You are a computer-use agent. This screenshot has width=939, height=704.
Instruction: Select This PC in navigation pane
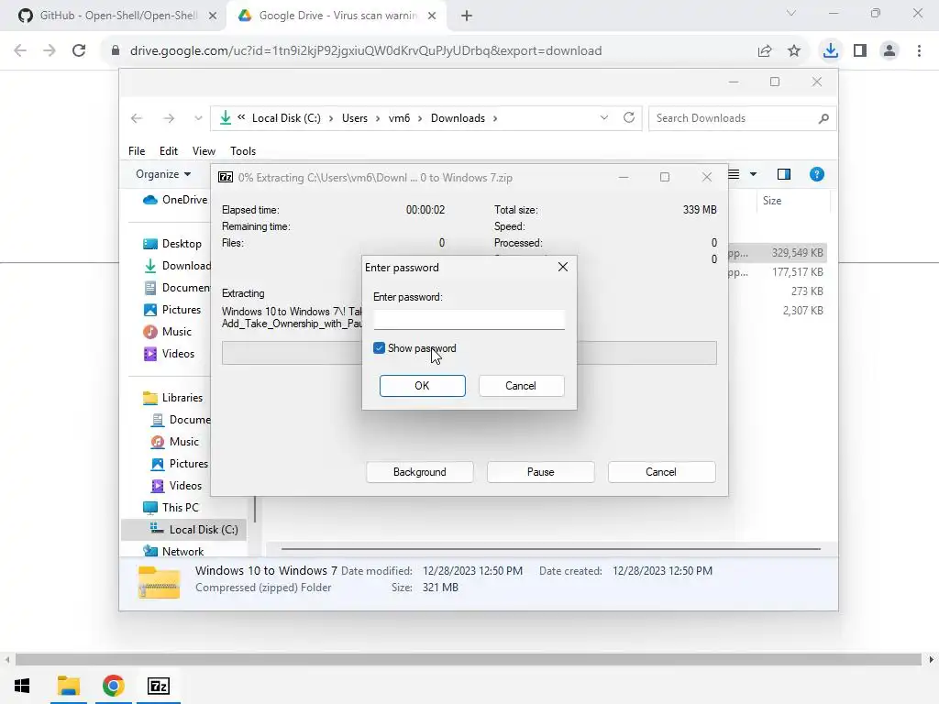(171, 508)
